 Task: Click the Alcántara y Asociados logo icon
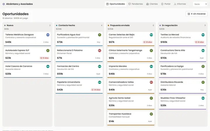[4, 4]
